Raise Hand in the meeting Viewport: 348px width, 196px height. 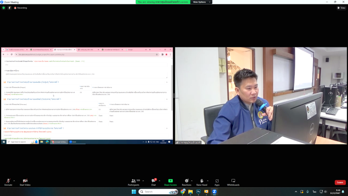pyautogui.click(x=202, y=181)
